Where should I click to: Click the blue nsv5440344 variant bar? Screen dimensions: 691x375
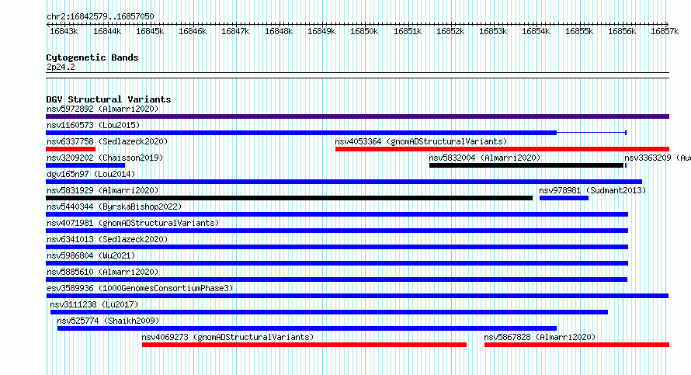coord(337,214)
